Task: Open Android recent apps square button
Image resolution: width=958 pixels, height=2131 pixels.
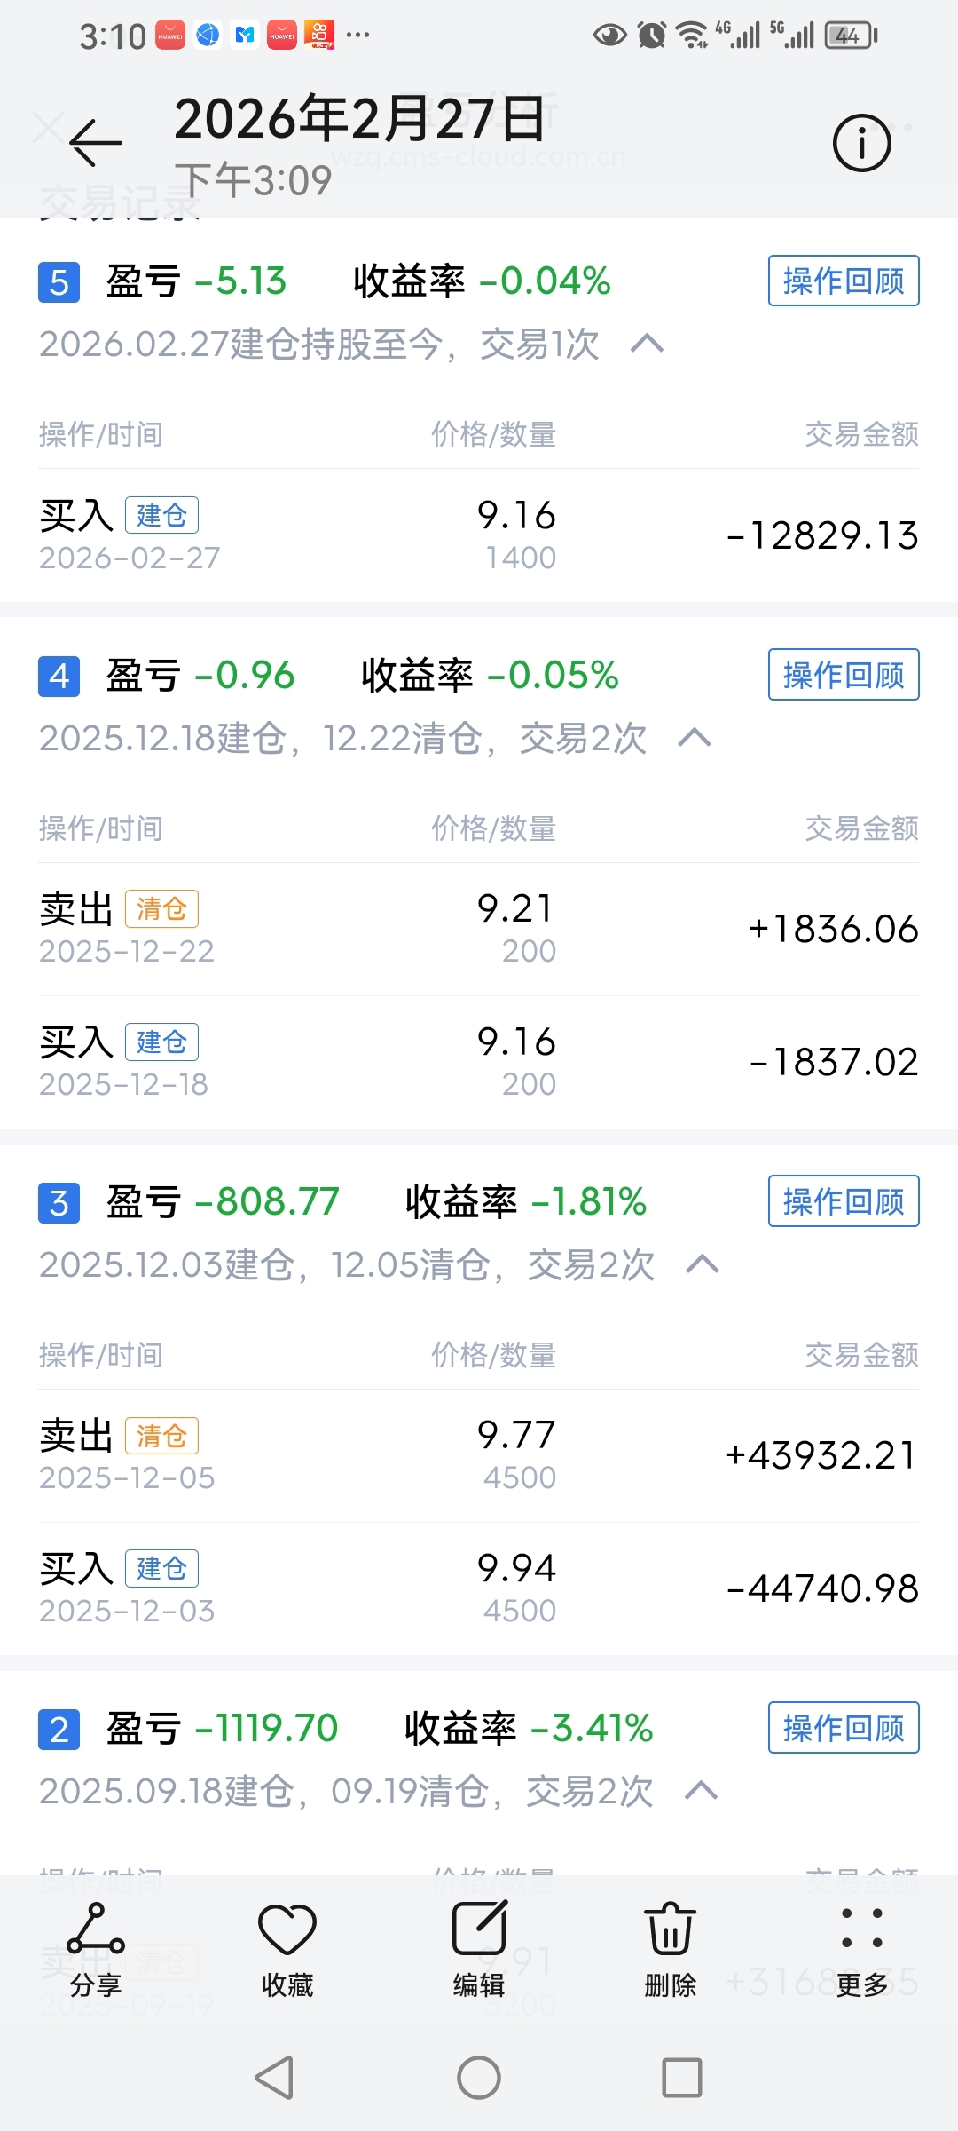Action: [681, 2078]
